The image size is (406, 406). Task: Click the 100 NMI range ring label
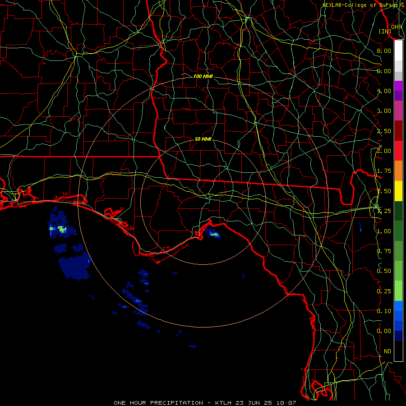[203, 76]
